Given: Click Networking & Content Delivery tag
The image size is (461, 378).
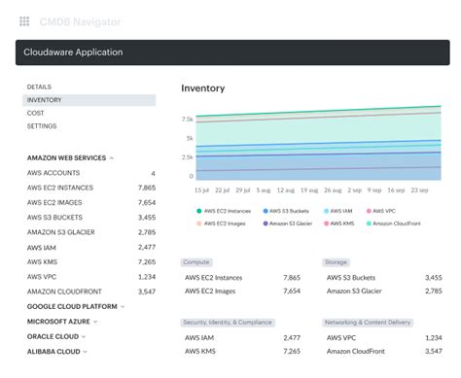Looking at the screenshot, I should 368,323.
